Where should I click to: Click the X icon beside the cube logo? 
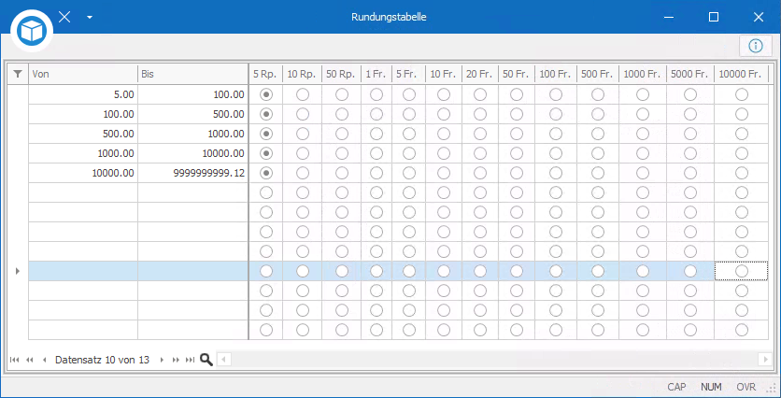click(64, 17)
